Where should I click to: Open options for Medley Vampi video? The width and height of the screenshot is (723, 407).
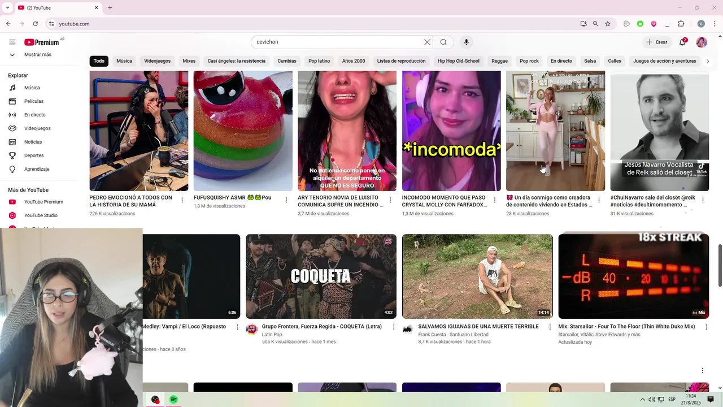[237, 327]
